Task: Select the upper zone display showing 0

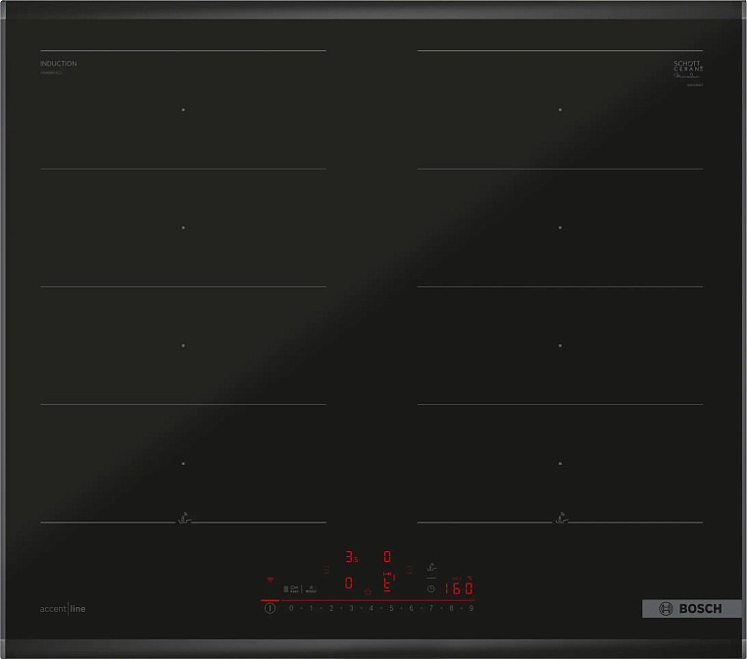Action: (x=387, y=557)
